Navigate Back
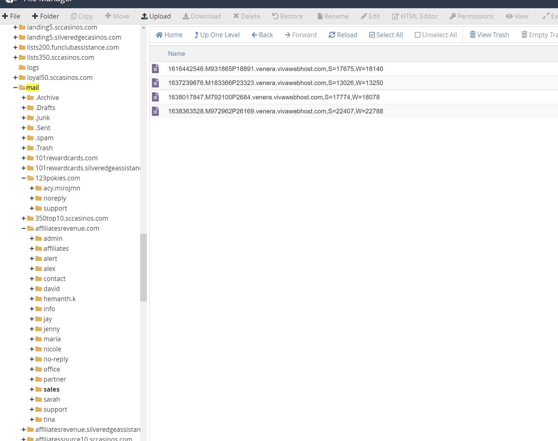Image resolution: width=558 pixels, height=441 pixels. tap(262, 35)
